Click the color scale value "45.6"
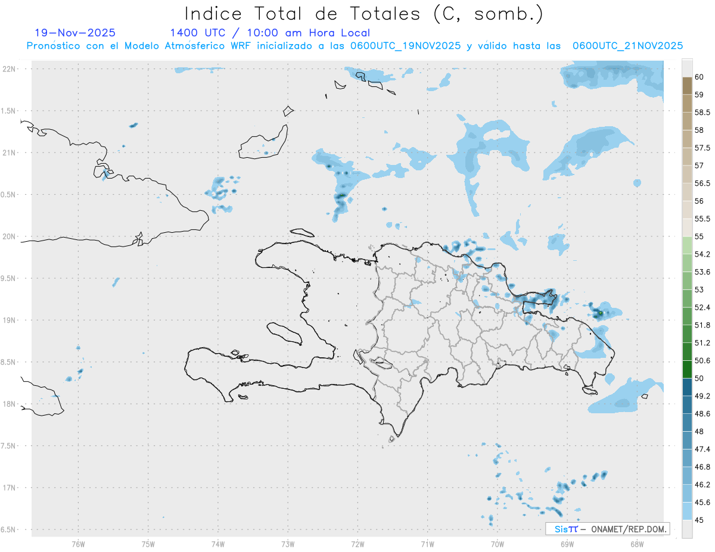The height and width of the screenshot is (552, 715). point(702,502)
